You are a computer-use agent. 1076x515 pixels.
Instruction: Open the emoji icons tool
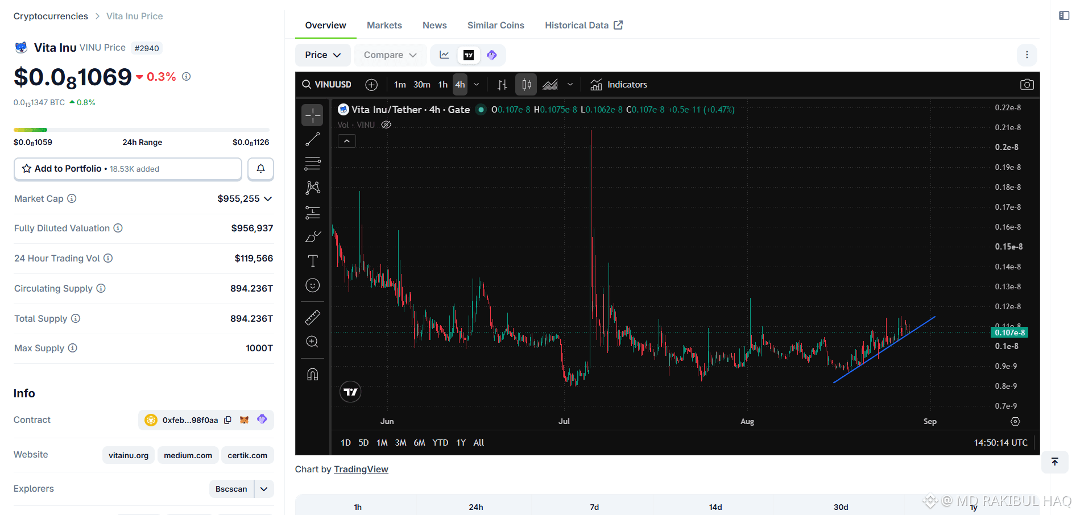tap(313, 285)
